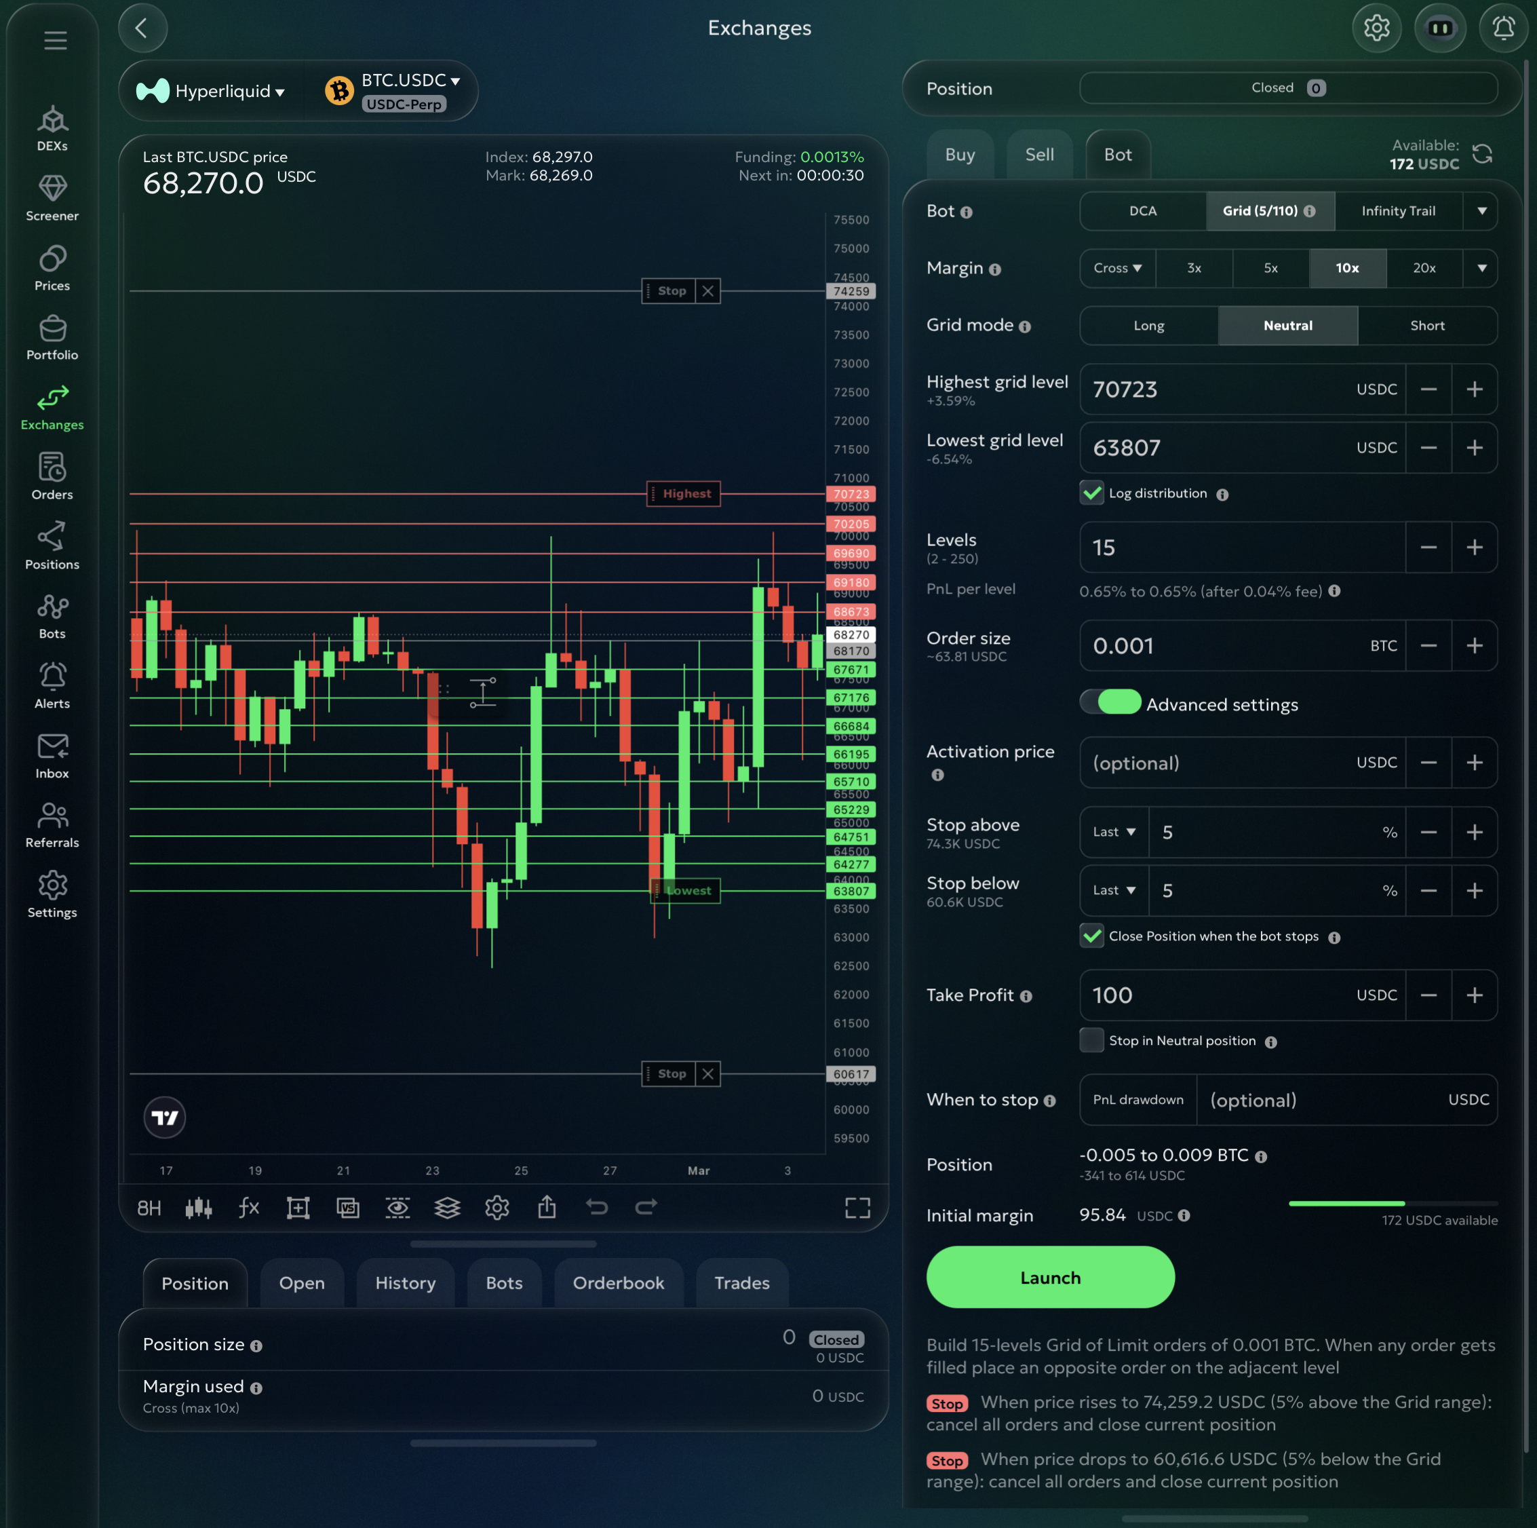Switch to the Orderbook tab

pyautogui.click(x=618, y=1283)
